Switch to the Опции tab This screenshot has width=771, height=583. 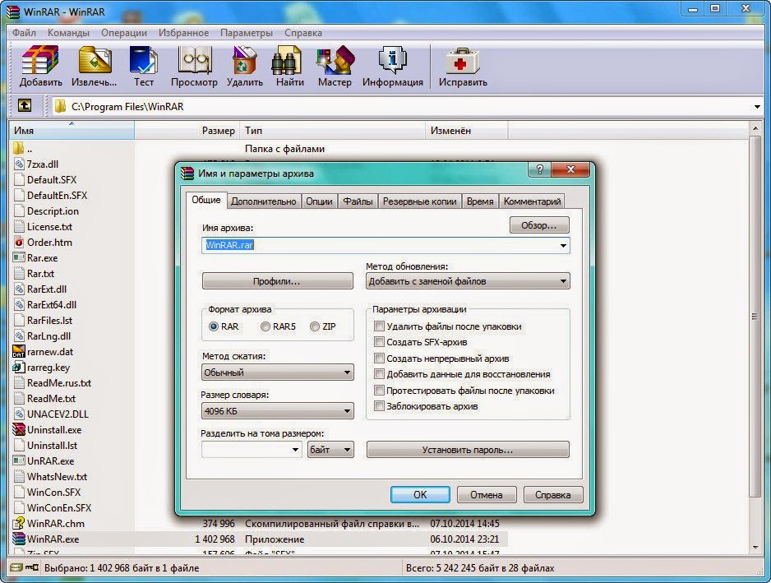click(x=319, y=201)
